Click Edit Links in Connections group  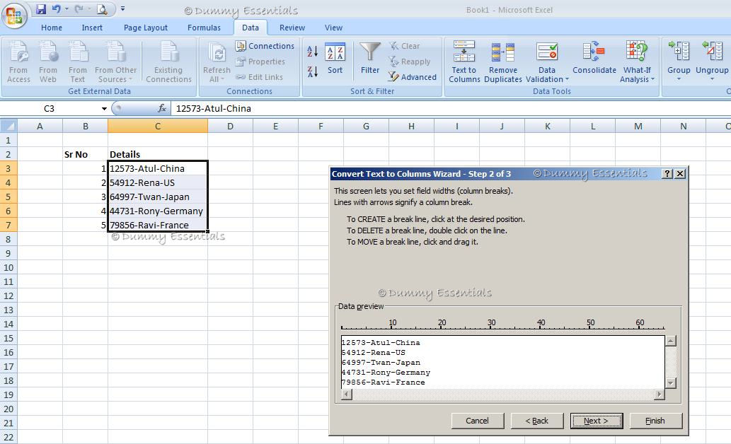pos(259,77)
